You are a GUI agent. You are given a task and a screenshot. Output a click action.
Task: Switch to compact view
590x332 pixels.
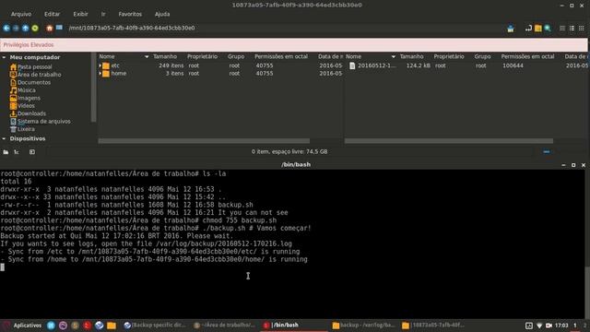pyautogui.click(x=581, y=29)
